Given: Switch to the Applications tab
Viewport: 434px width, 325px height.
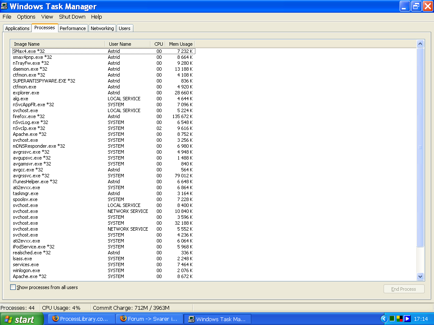Looking at the screenshot, I should (x=17, y=28).
